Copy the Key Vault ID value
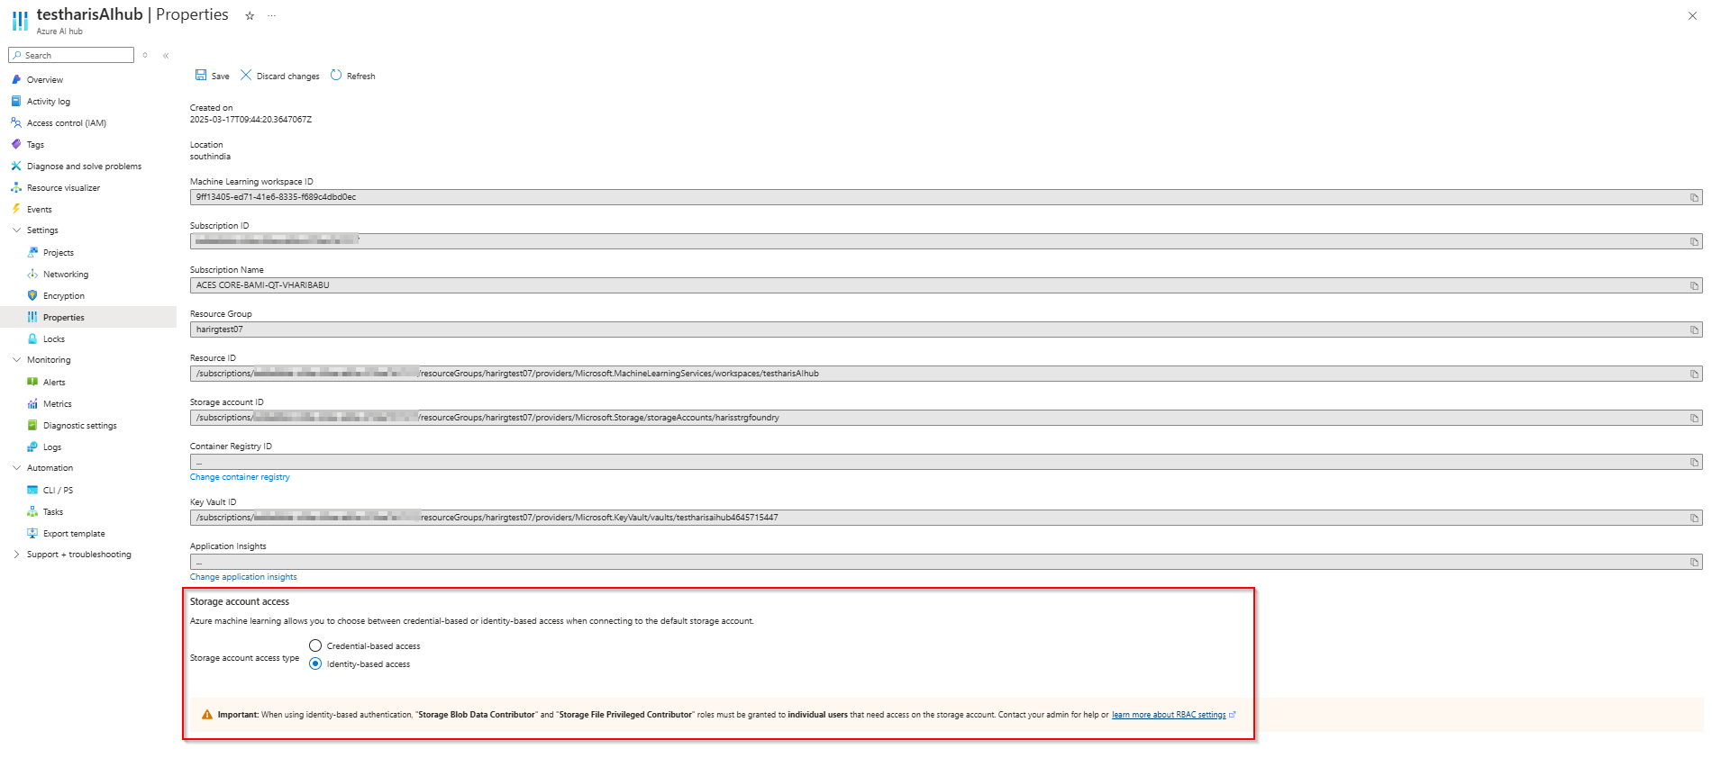 coord(1694,518)
